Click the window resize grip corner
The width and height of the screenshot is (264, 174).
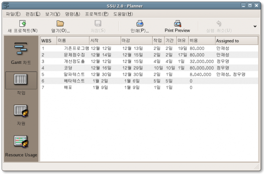click(x=257, y=167)
